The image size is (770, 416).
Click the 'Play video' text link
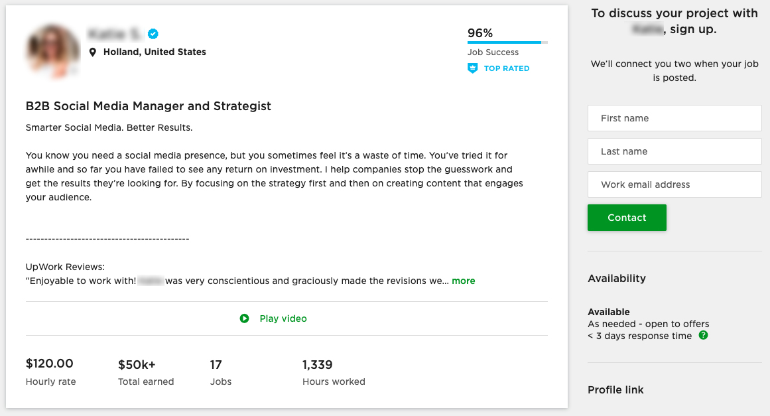point(283,318)
